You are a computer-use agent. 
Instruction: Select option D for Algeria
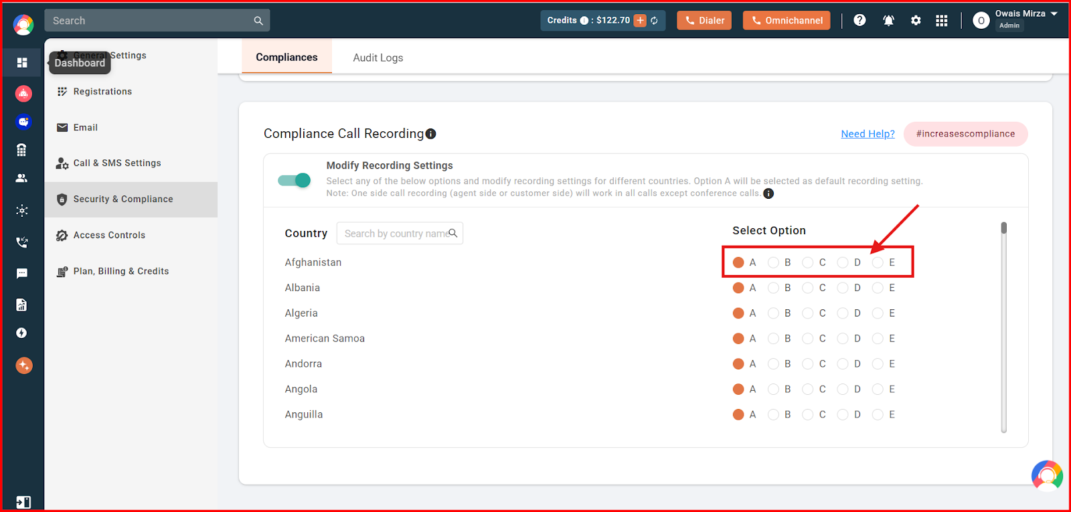coord(843,313)
